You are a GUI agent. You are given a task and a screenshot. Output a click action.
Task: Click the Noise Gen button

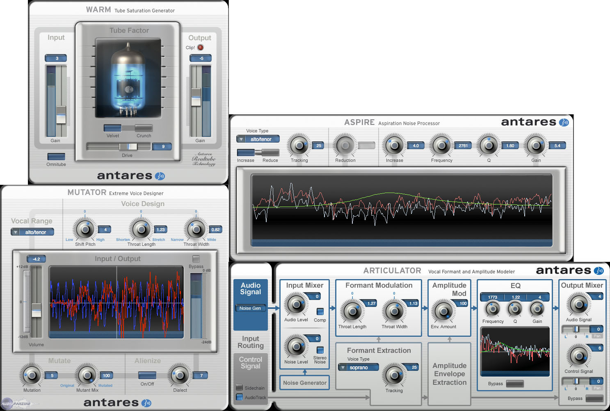click(x=250, y=308)
